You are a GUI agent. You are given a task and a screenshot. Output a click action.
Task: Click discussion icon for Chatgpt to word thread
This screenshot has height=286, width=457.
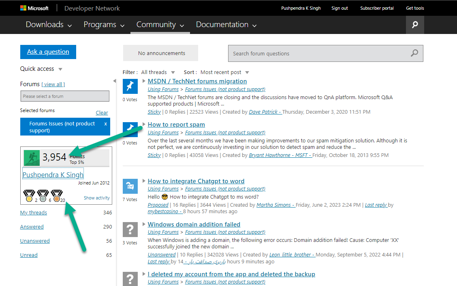pos(130,186)
